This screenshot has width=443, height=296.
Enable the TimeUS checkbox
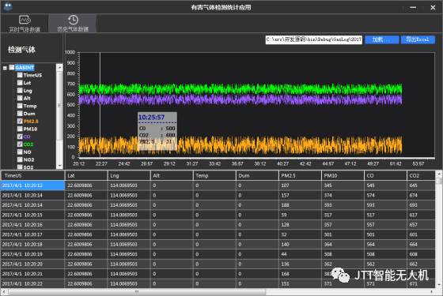20,75
